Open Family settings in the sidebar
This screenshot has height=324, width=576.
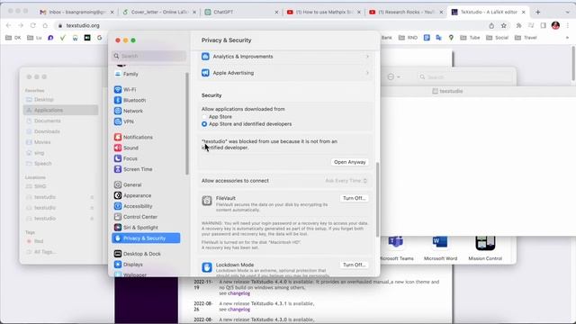126,74
